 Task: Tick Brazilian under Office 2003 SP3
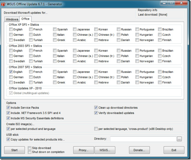[x=160, y=50]
